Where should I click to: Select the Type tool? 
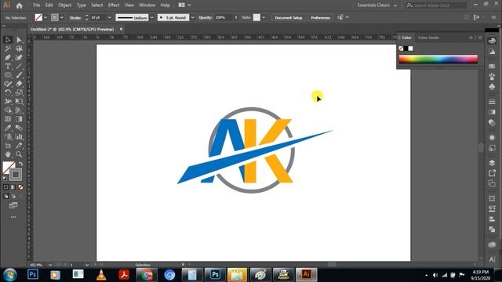8,66
